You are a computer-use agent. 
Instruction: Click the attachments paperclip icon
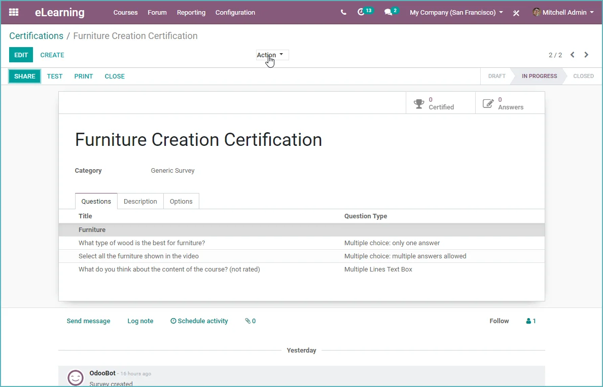[x=251, y=321]
